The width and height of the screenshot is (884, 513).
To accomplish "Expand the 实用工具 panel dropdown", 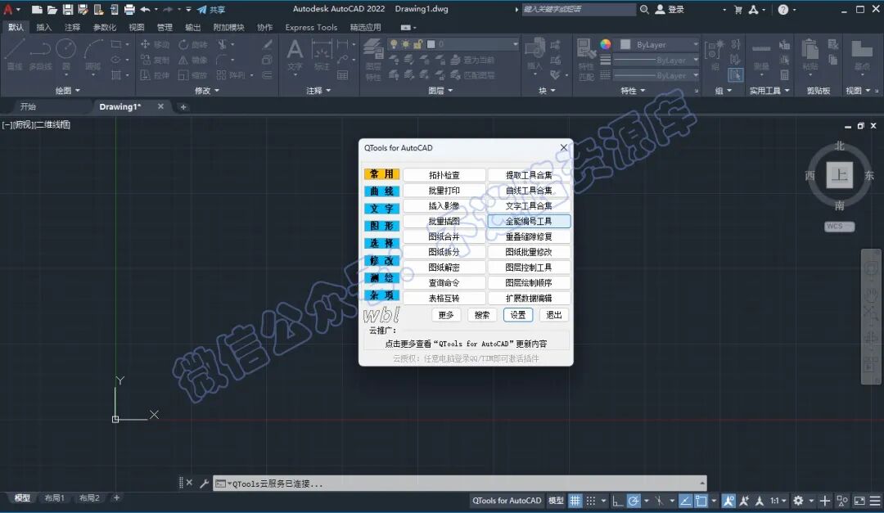I will pos(769,90).
